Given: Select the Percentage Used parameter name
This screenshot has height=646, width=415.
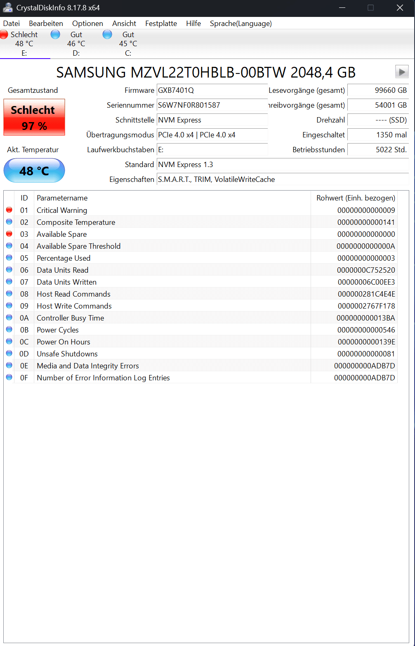Looking at the screenshot, I should 64,258.
